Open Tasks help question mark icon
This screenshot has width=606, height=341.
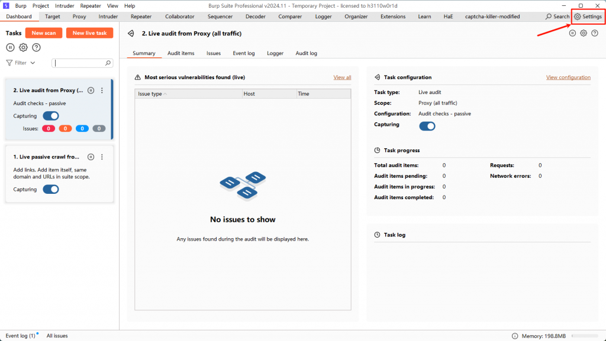tap(36, 47)
